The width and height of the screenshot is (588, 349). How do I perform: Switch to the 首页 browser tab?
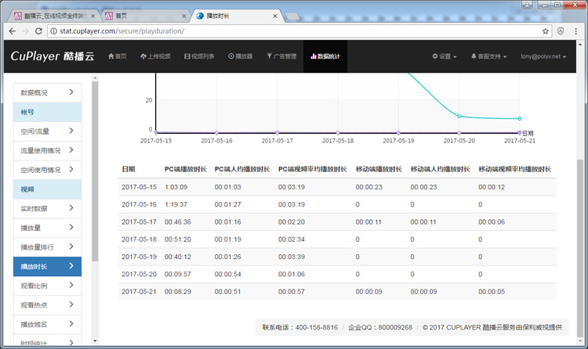(x=142, y=14)
